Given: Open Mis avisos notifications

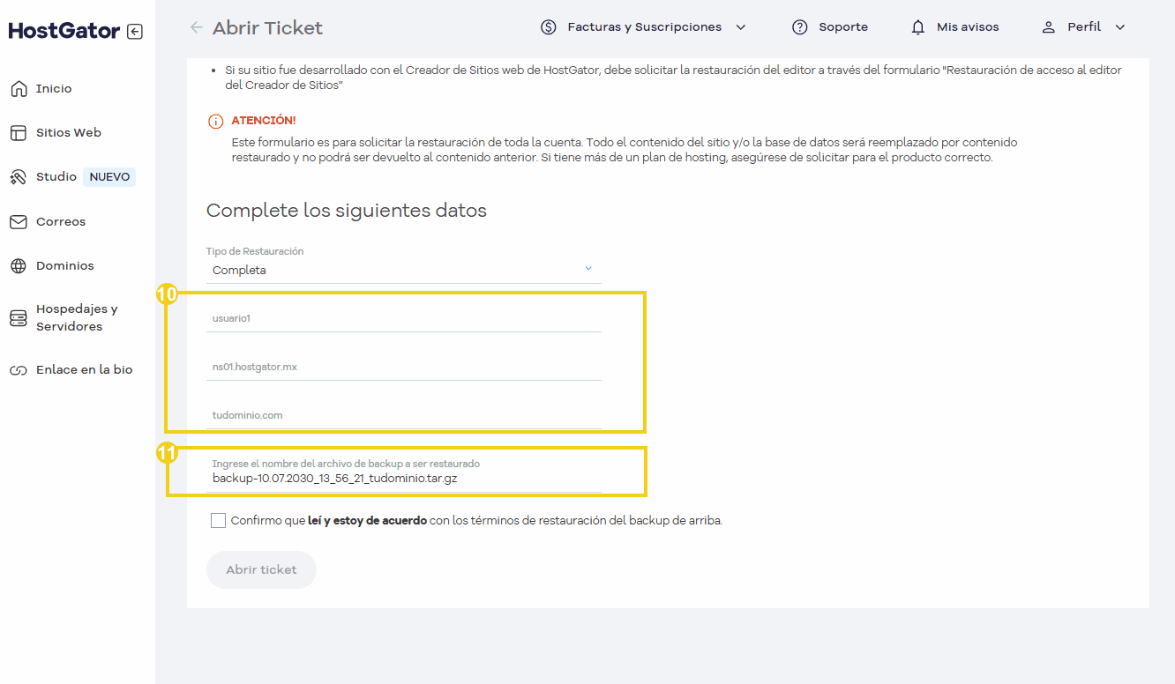Looking at the screenshot, I should (x=968, y=27).
